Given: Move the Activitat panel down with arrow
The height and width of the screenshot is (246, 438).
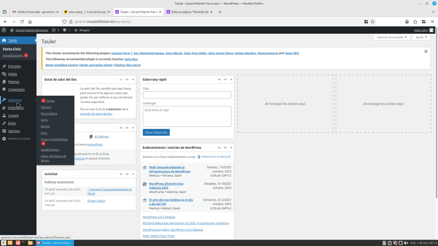Looking at the screenshot, I should tap(127, 174).
